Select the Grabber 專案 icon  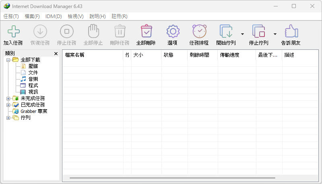coord(16,111)
